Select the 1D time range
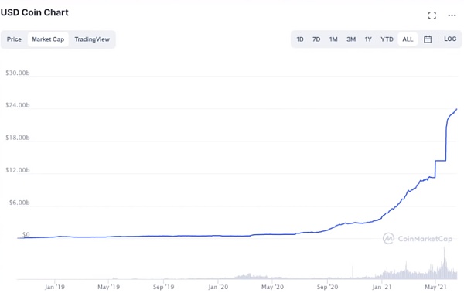The width and height of the screenshot is (464, 293). (300, 39)
